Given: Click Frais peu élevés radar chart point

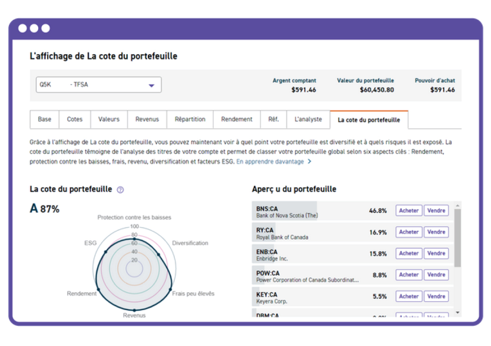Looking at the screenshot, I should 171,289.
